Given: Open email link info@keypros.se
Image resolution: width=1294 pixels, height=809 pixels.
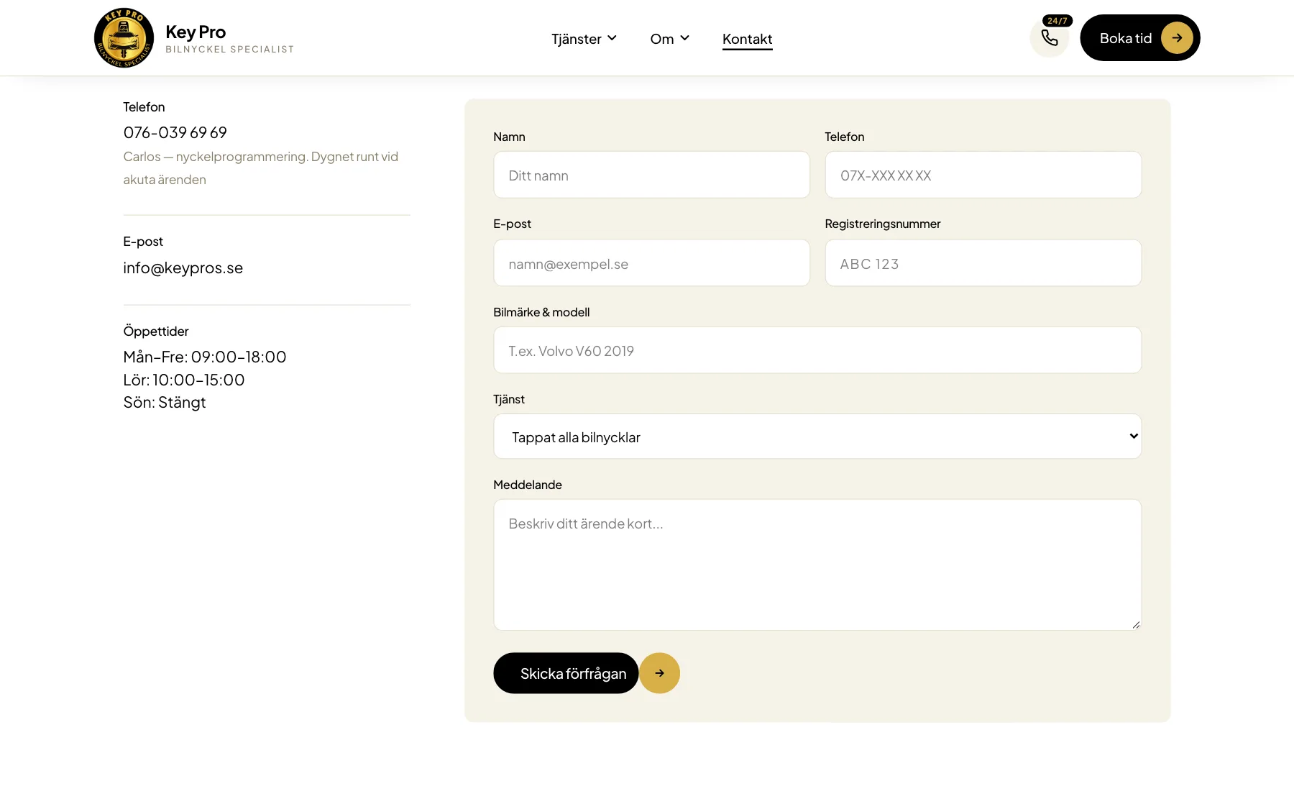Looking at the screenshot, I should coord(183,268).
